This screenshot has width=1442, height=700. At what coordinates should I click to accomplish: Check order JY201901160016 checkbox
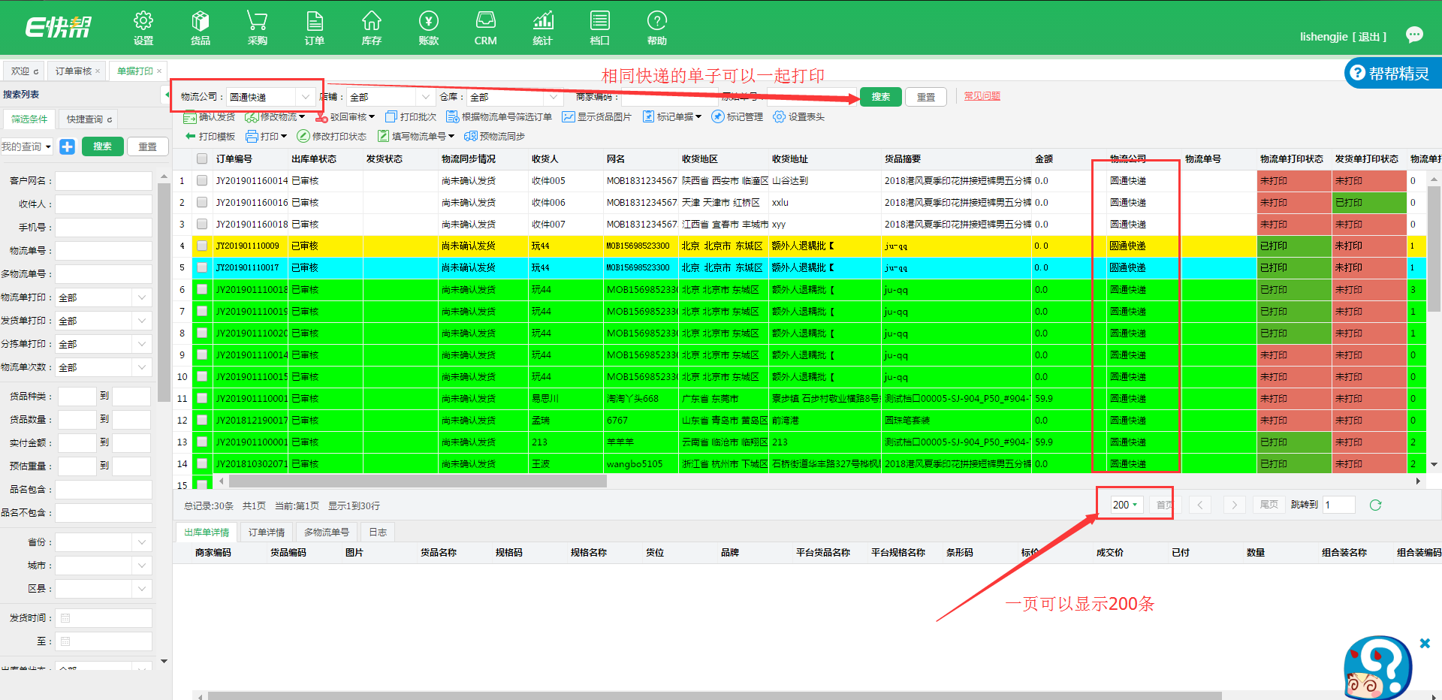[202, 202]
